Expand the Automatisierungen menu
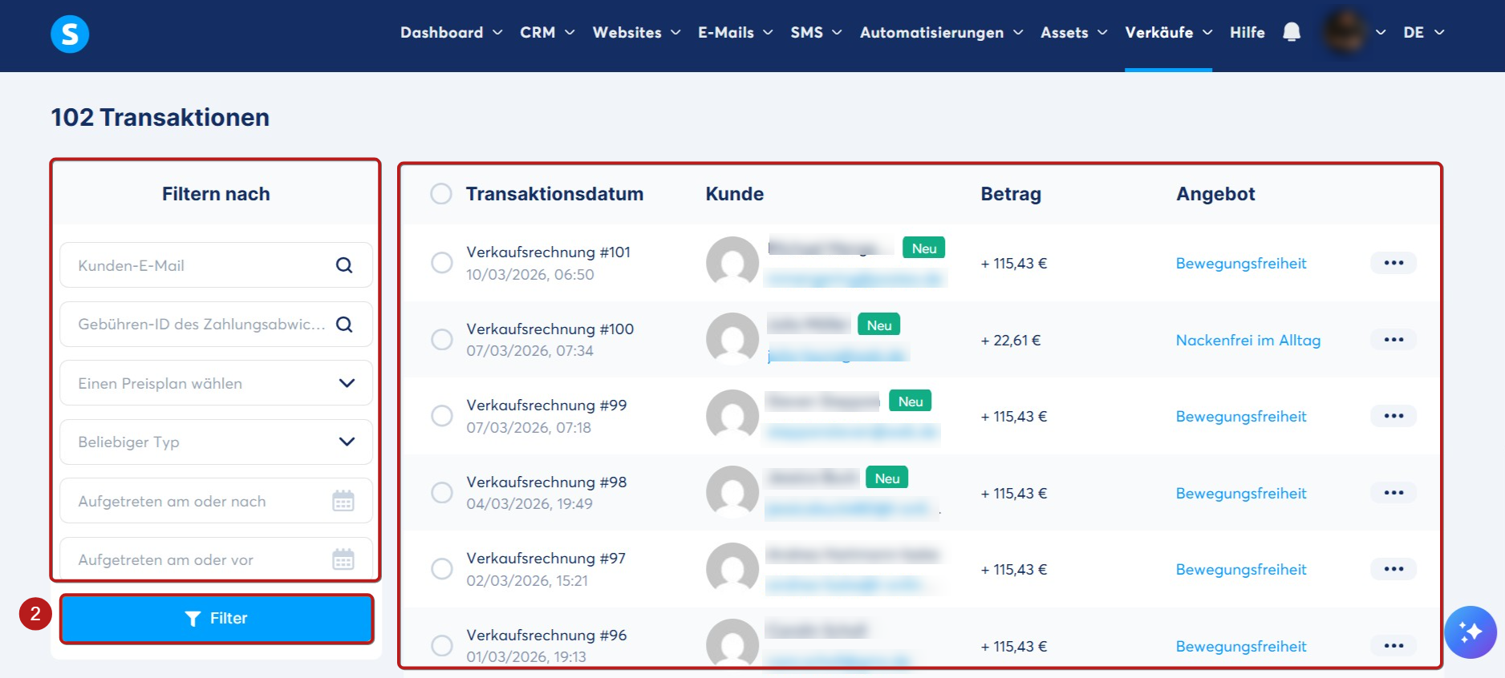 pos(942,32)
